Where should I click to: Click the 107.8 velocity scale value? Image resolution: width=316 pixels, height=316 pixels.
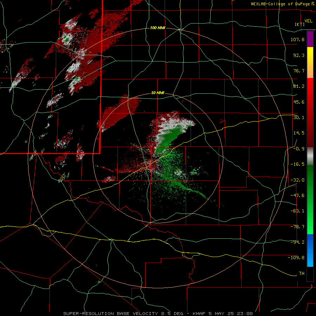(x=297, y=39)
